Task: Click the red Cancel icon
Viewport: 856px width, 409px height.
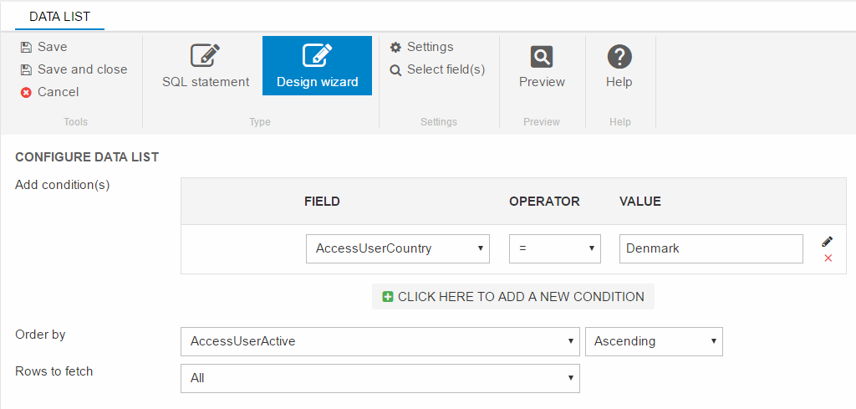Action: [26, 93]
